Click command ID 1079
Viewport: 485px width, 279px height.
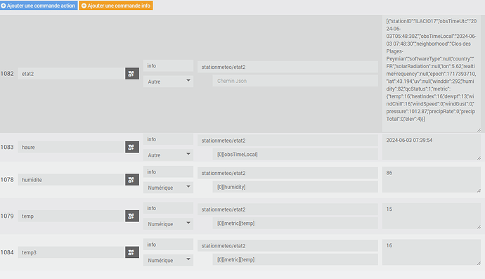coord(7,216)
